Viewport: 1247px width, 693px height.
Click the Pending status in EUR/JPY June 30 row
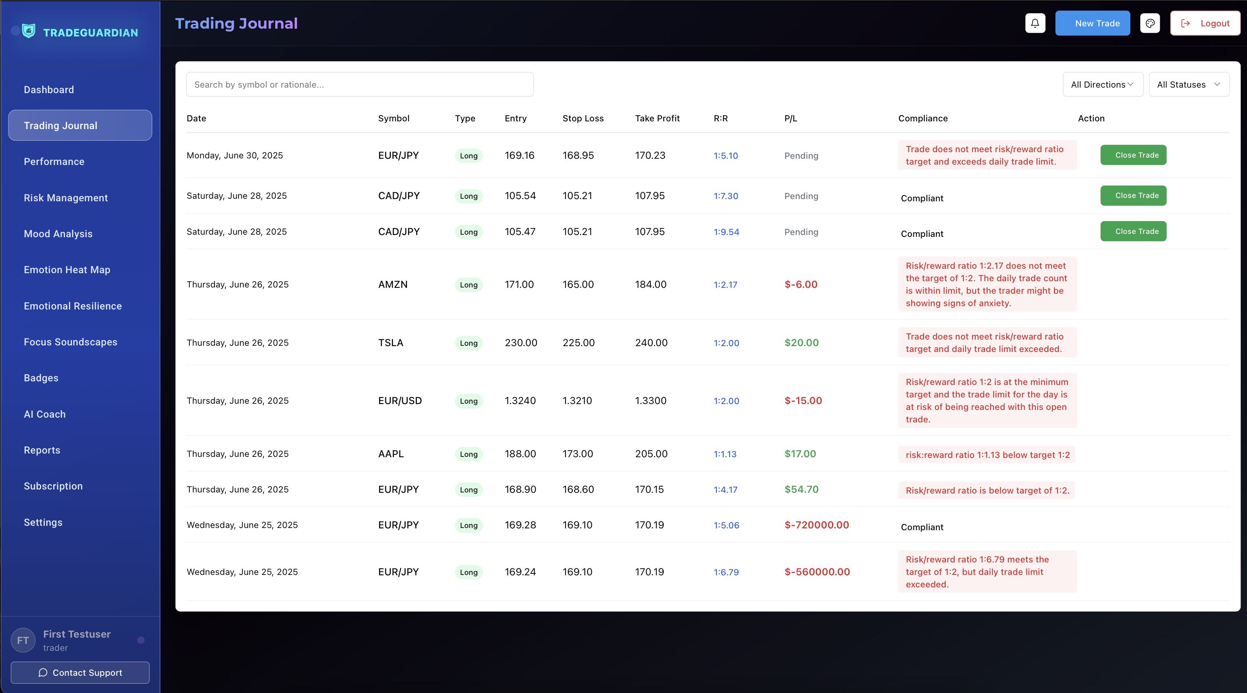(801, 156)
